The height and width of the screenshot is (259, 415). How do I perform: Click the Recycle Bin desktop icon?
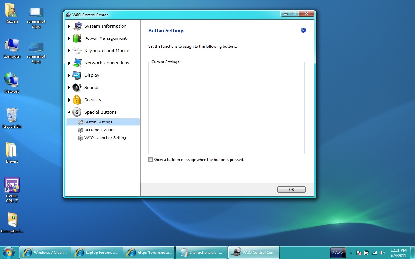[12, 116]
